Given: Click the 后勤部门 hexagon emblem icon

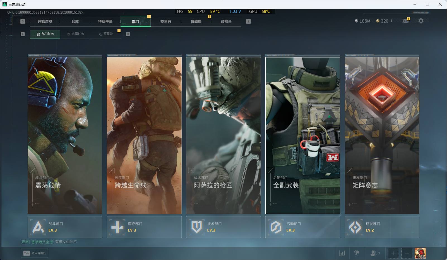Looking at the screenshot, I should tap(276, 227).
